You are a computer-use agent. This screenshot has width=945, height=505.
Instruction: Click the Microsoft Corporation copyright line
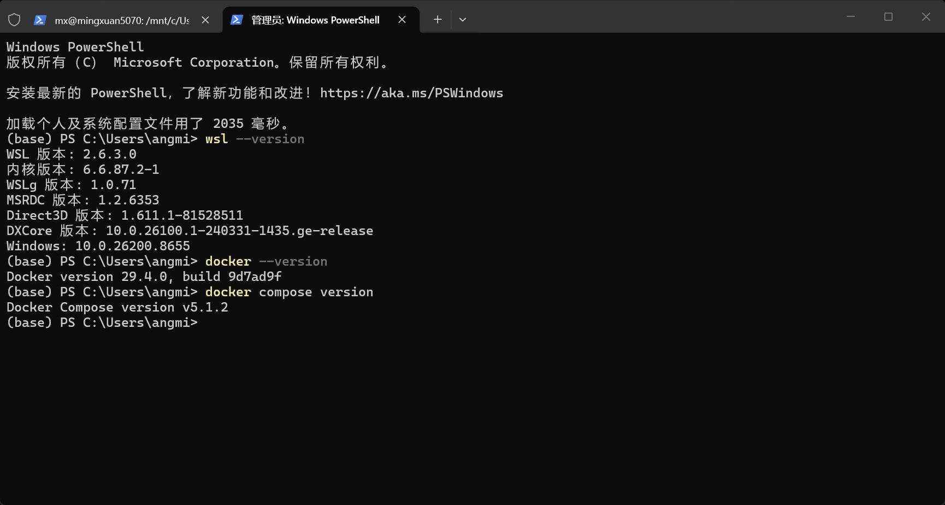tap(198, 62)
